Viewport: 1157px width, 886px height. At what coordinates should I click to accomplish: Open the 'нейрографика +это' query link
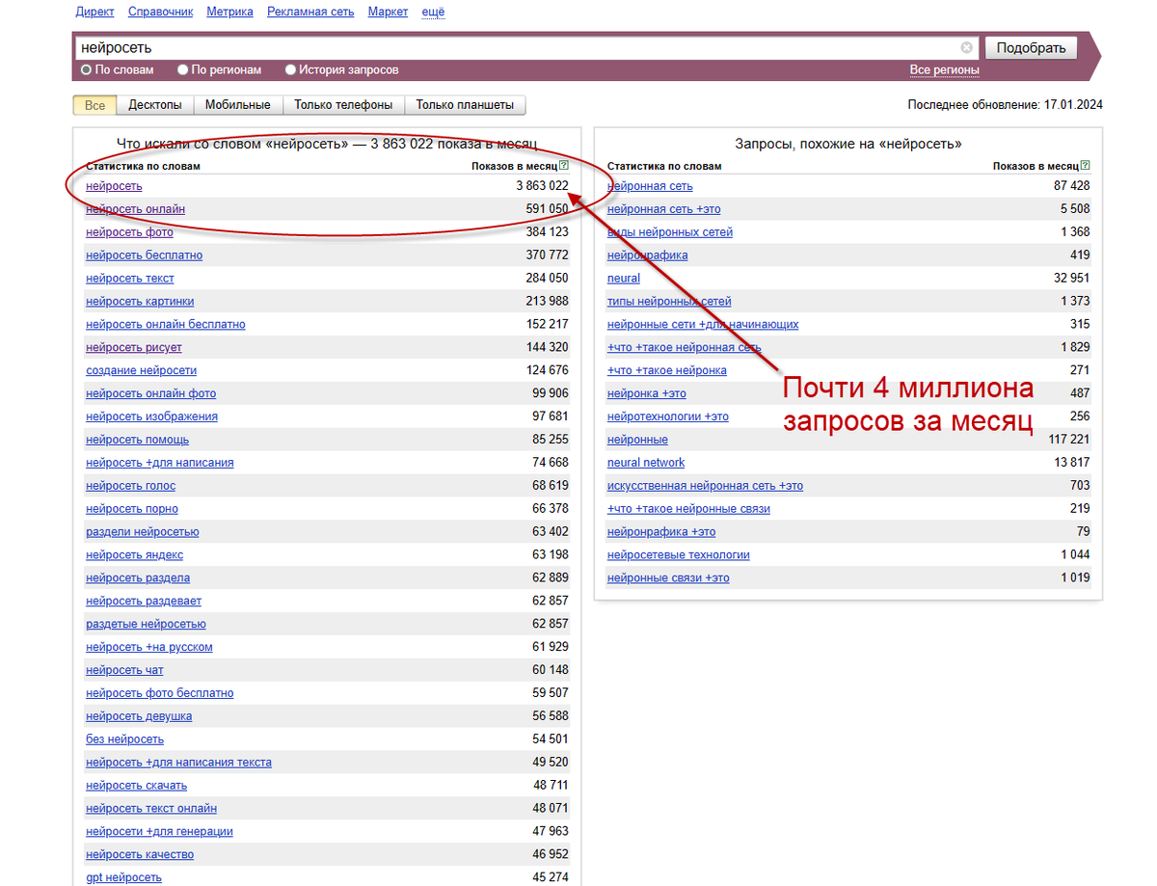click(x=661, y=532)
